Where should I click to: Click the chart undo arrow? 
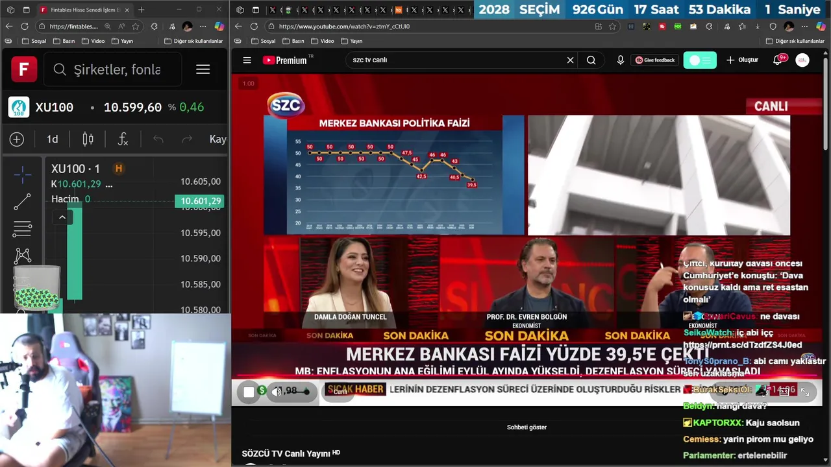[158, 139]
